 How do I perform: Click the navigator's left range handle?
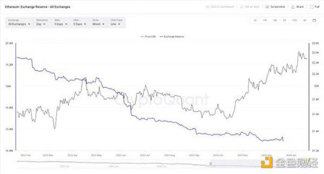211,163
